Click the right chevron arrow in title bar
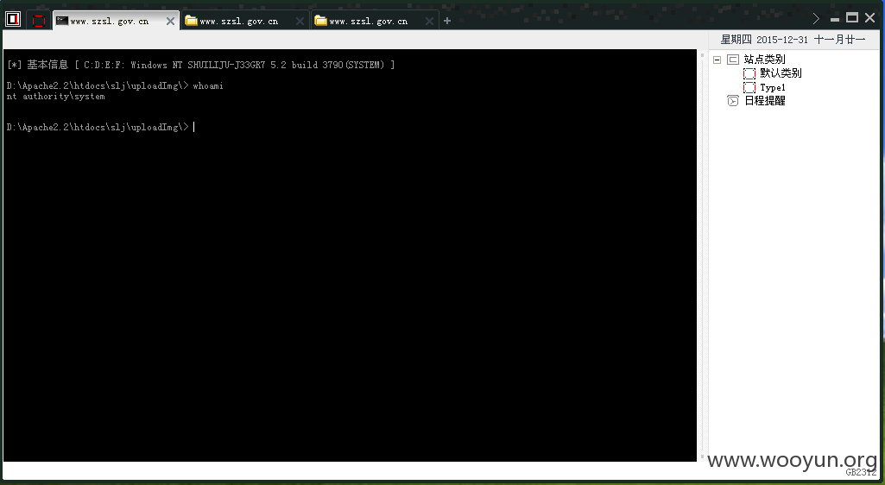 (816, 19)
